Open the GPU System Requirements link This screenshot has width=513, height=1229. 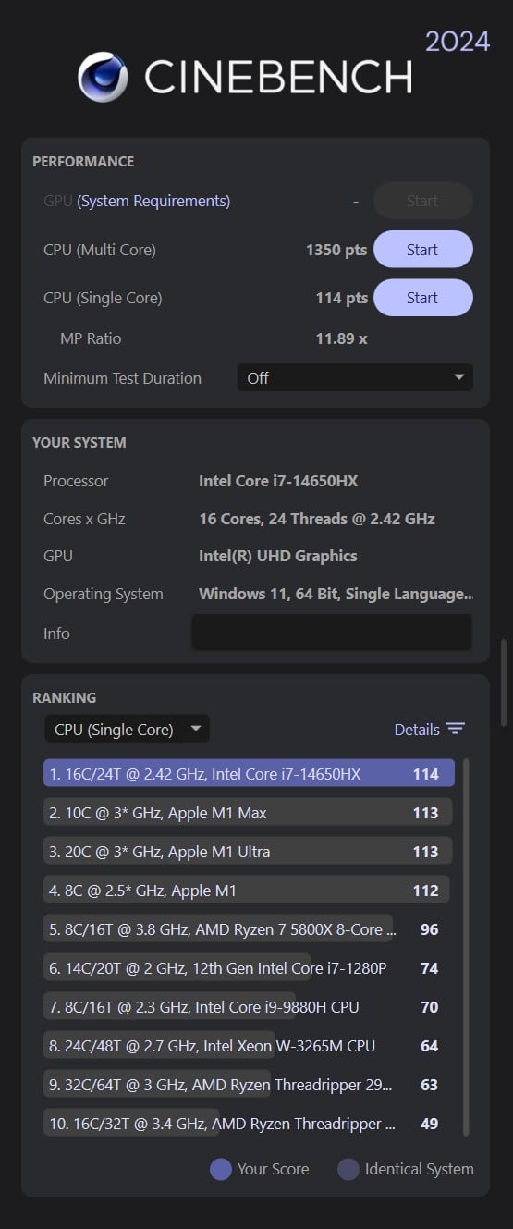(153, 201)
